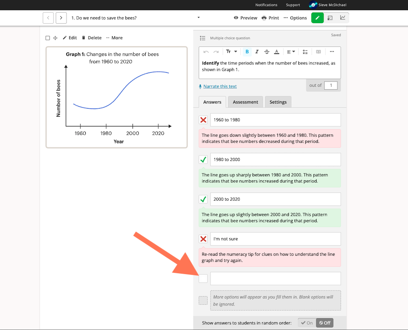This screenshot has height=330, width=408.
Task: Apply strikethrough formatting
Action: point(267,52)
